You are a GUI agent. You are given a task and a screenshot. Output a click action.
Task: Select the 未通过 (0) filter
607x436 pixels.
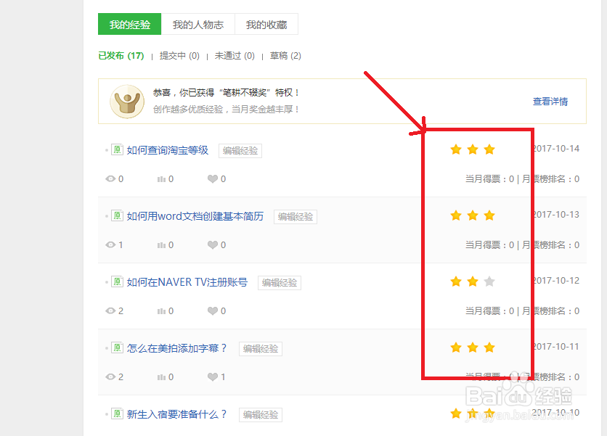234,55
